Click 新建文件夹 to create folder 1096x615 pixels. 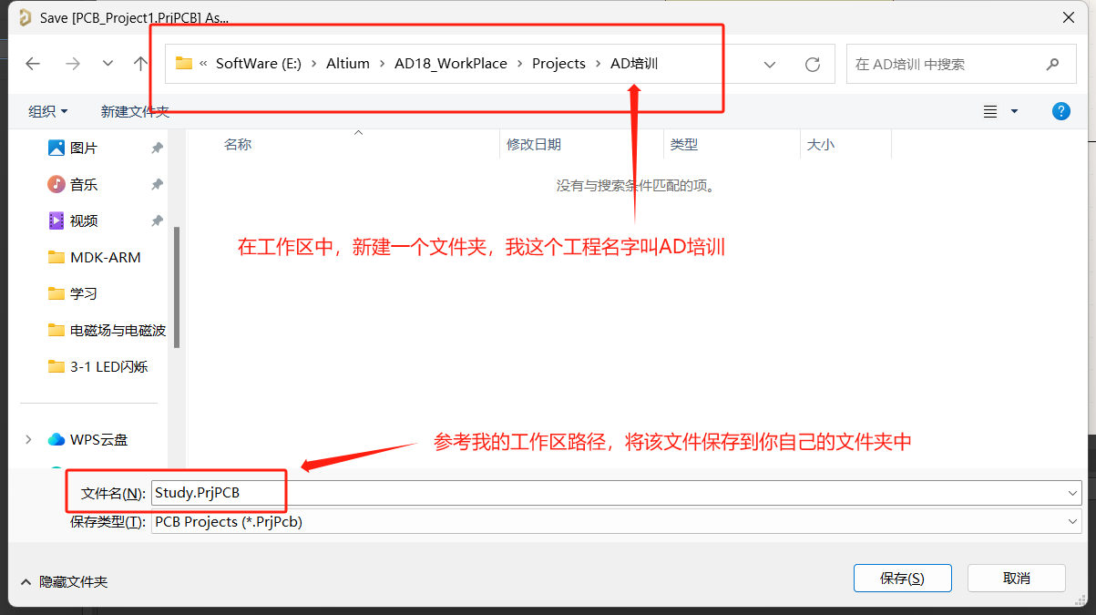pyautogui.click(x=134, y=111)
